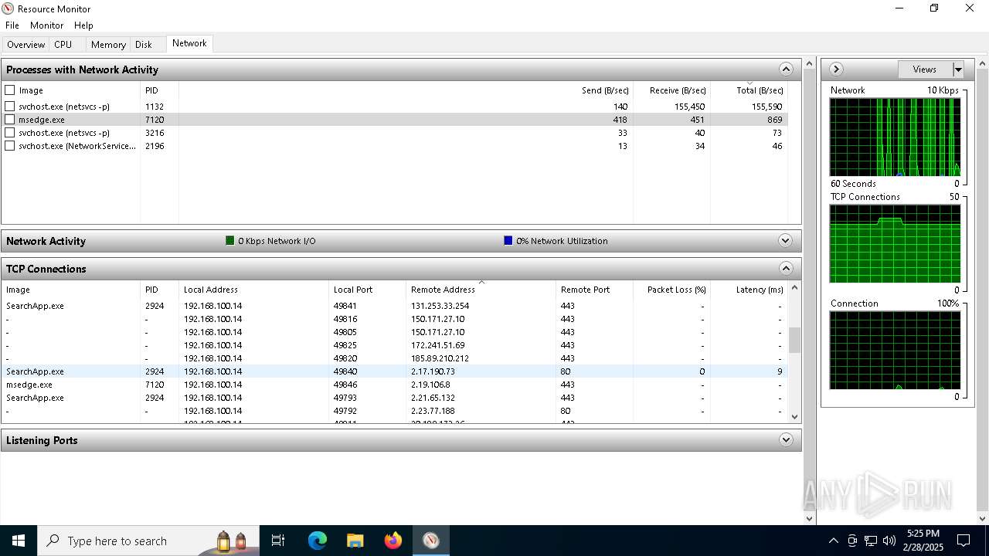Collapse the graphs pane with arrow

click(x=836, y=69)
